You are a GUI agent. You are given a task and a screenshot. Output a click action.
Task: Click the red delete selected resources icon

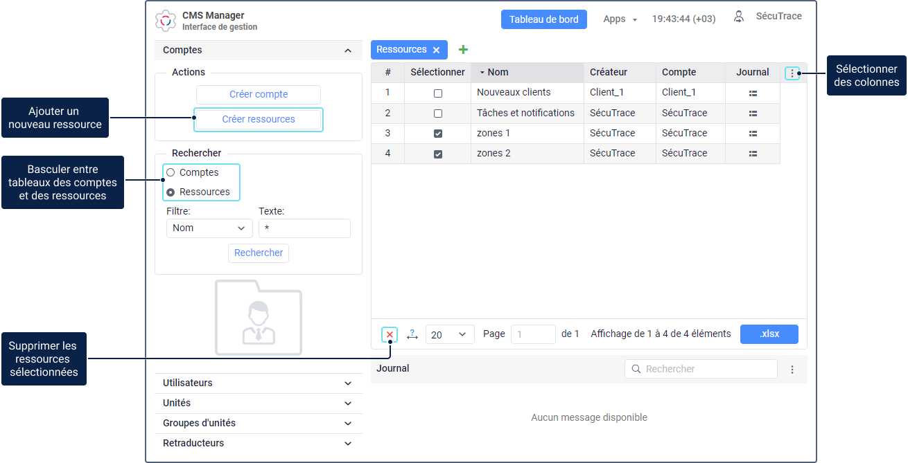[x=390, y=335]
